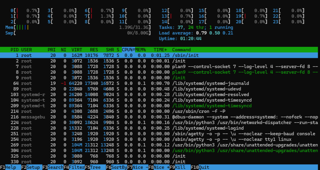Click the Swp usage meter bar
This screenshot has width=320, height=170.
78,33
